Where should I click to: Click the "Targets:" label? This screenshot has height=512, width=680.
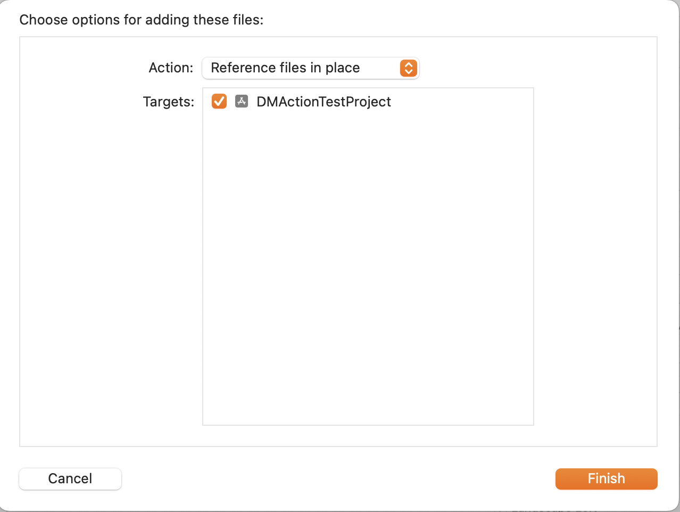[169, 102]
